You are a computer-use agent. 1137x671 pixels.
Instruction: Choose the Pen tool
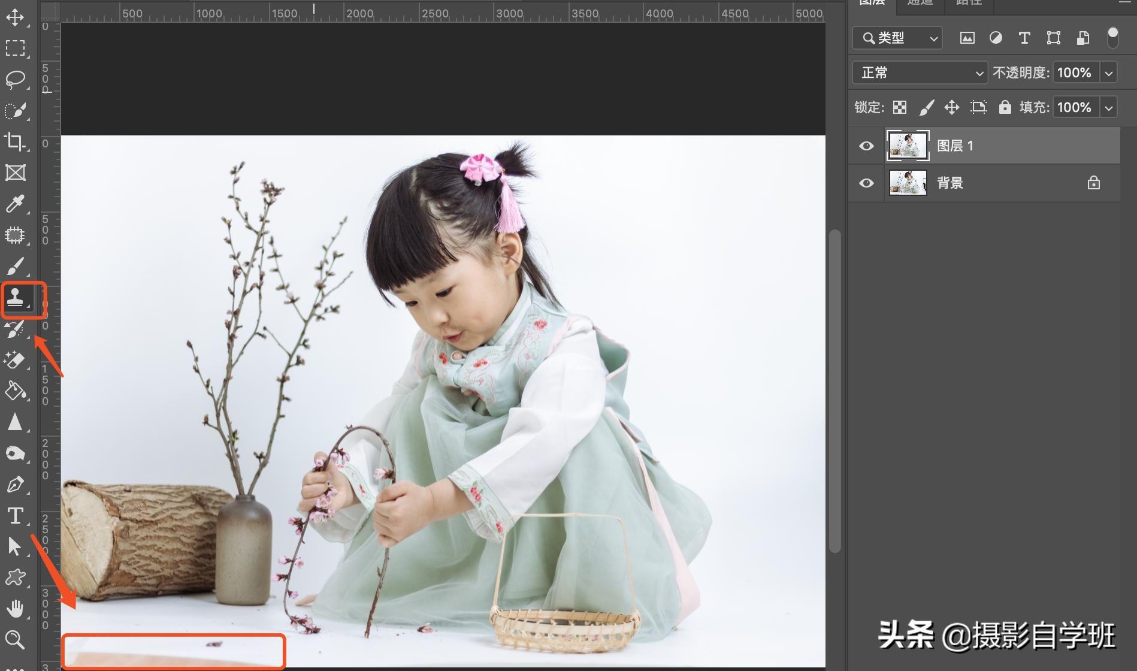click(x=15, y=485)
